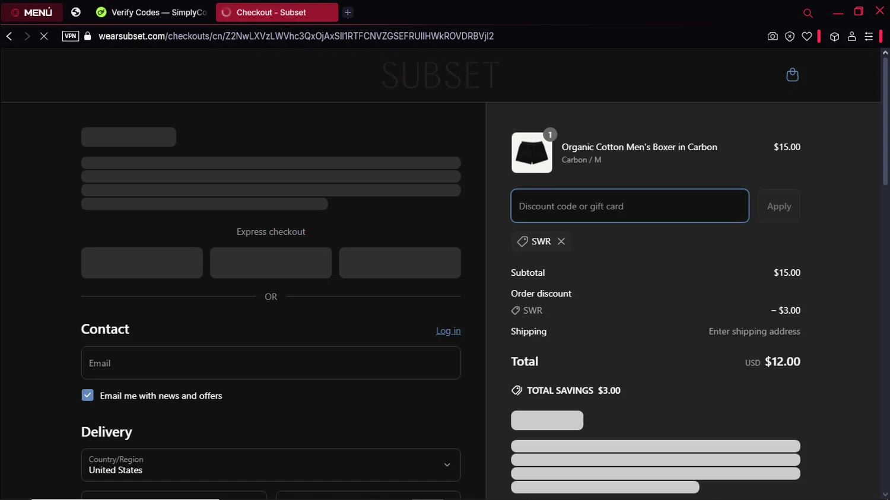Open the extensions cube icon
The width and height of the screenshot is (890, 500).
pos(834,36)
